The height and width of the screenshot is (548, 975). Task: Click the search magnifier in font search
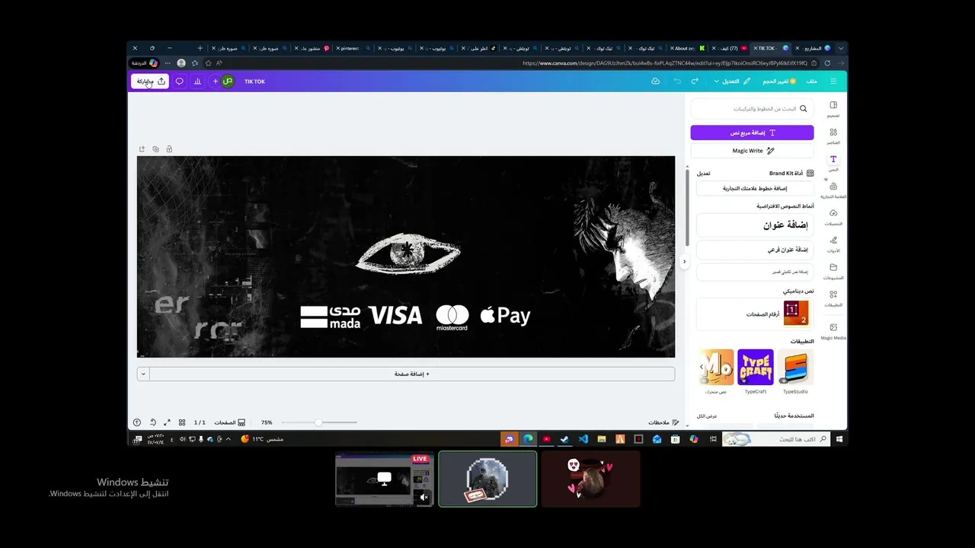point(803,109)
